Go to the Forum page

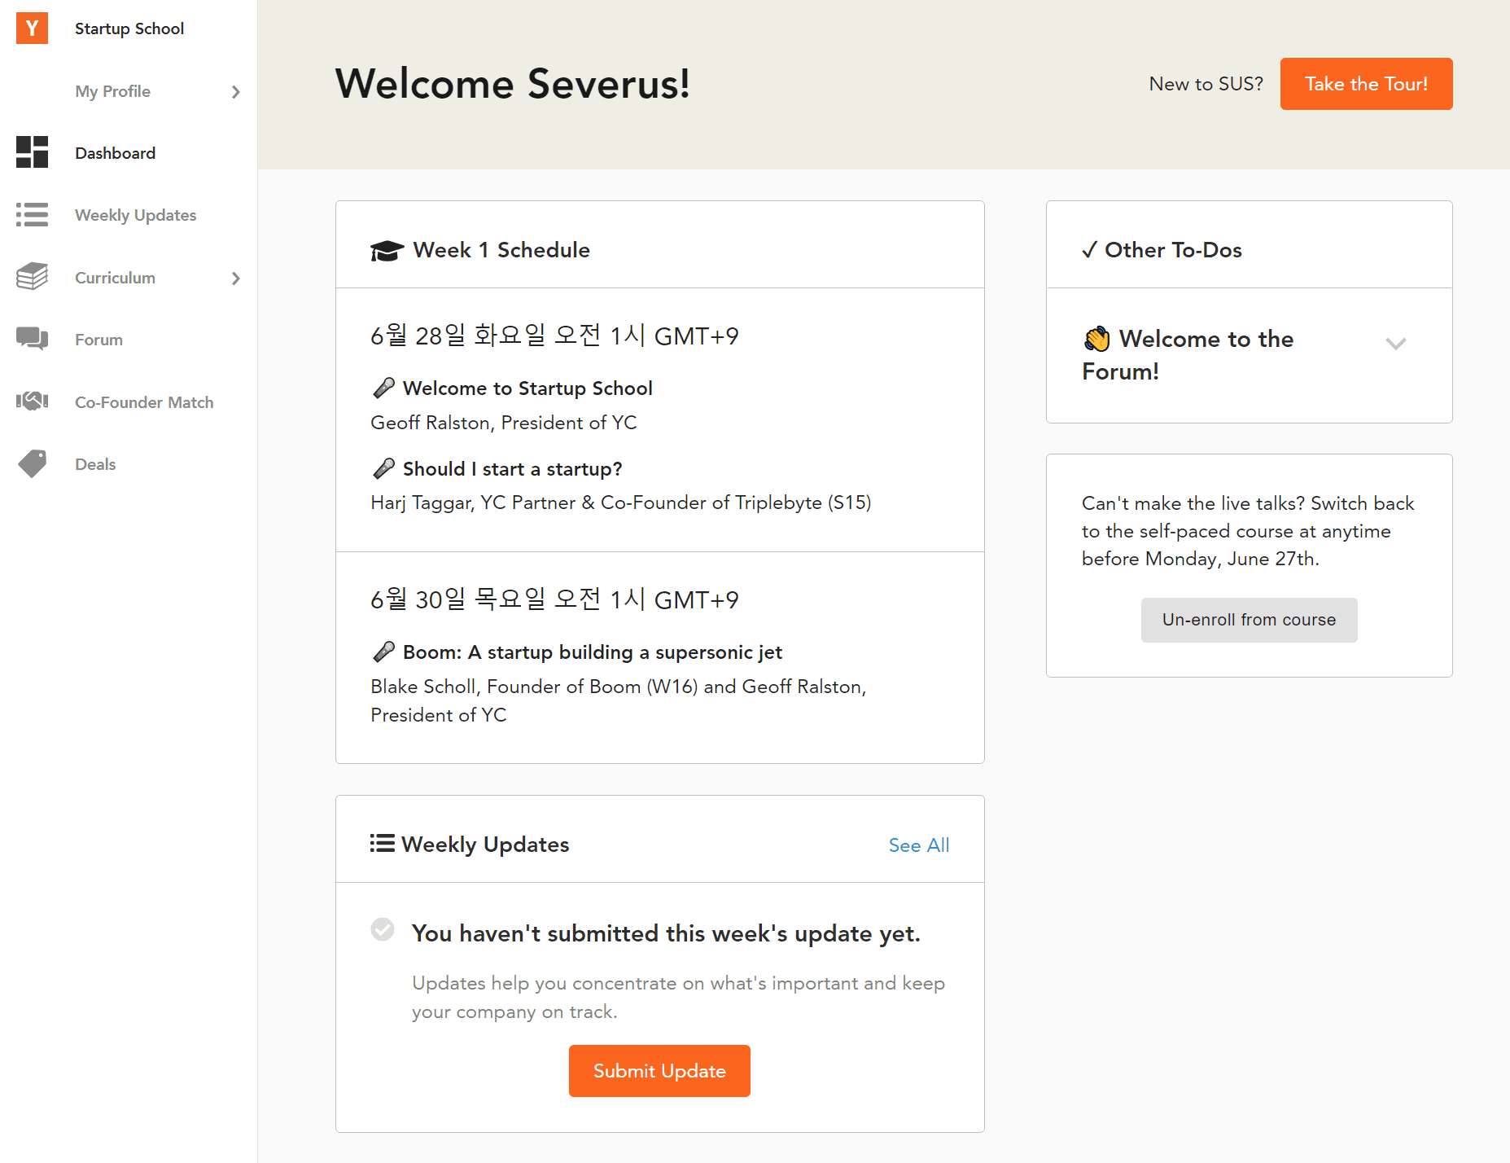pos(98,340)
